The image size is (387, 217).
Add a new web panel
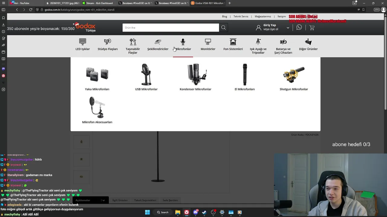point(3,90)
